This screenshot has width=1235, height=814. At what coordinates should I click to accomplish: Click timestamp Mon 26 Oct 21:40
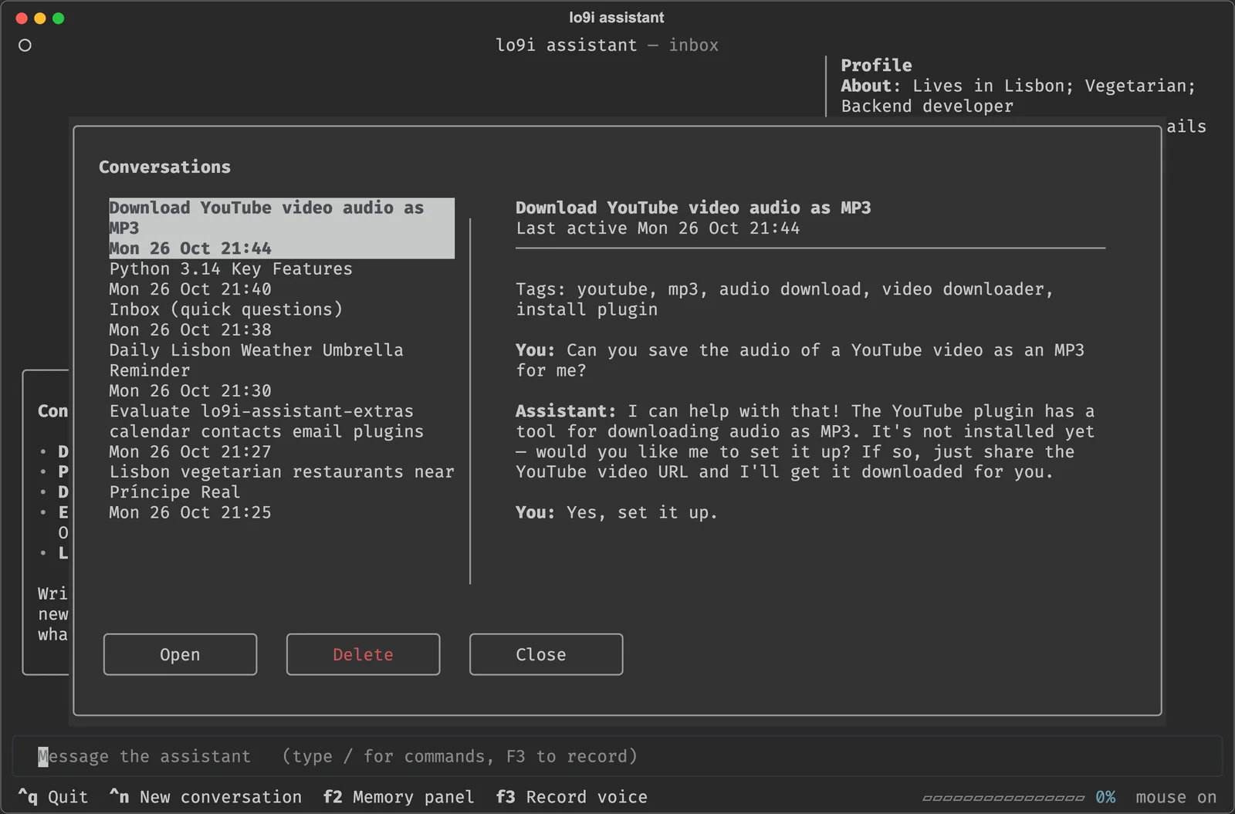point(190,289)
